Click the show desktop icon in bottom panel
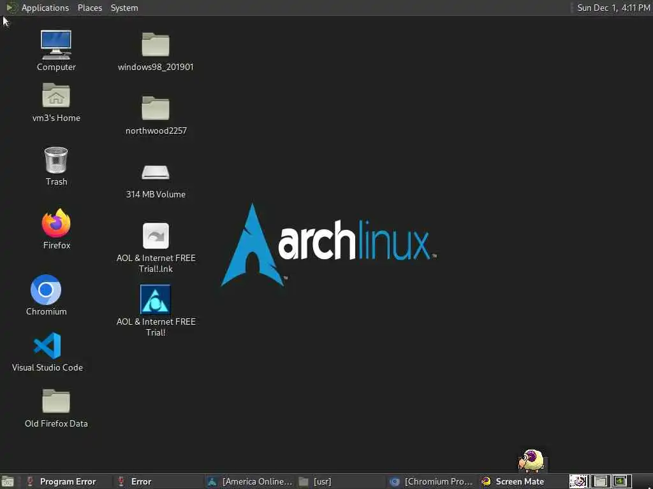Image resolution: width=653 pixels, height=489 pixels. click(8, 481)
